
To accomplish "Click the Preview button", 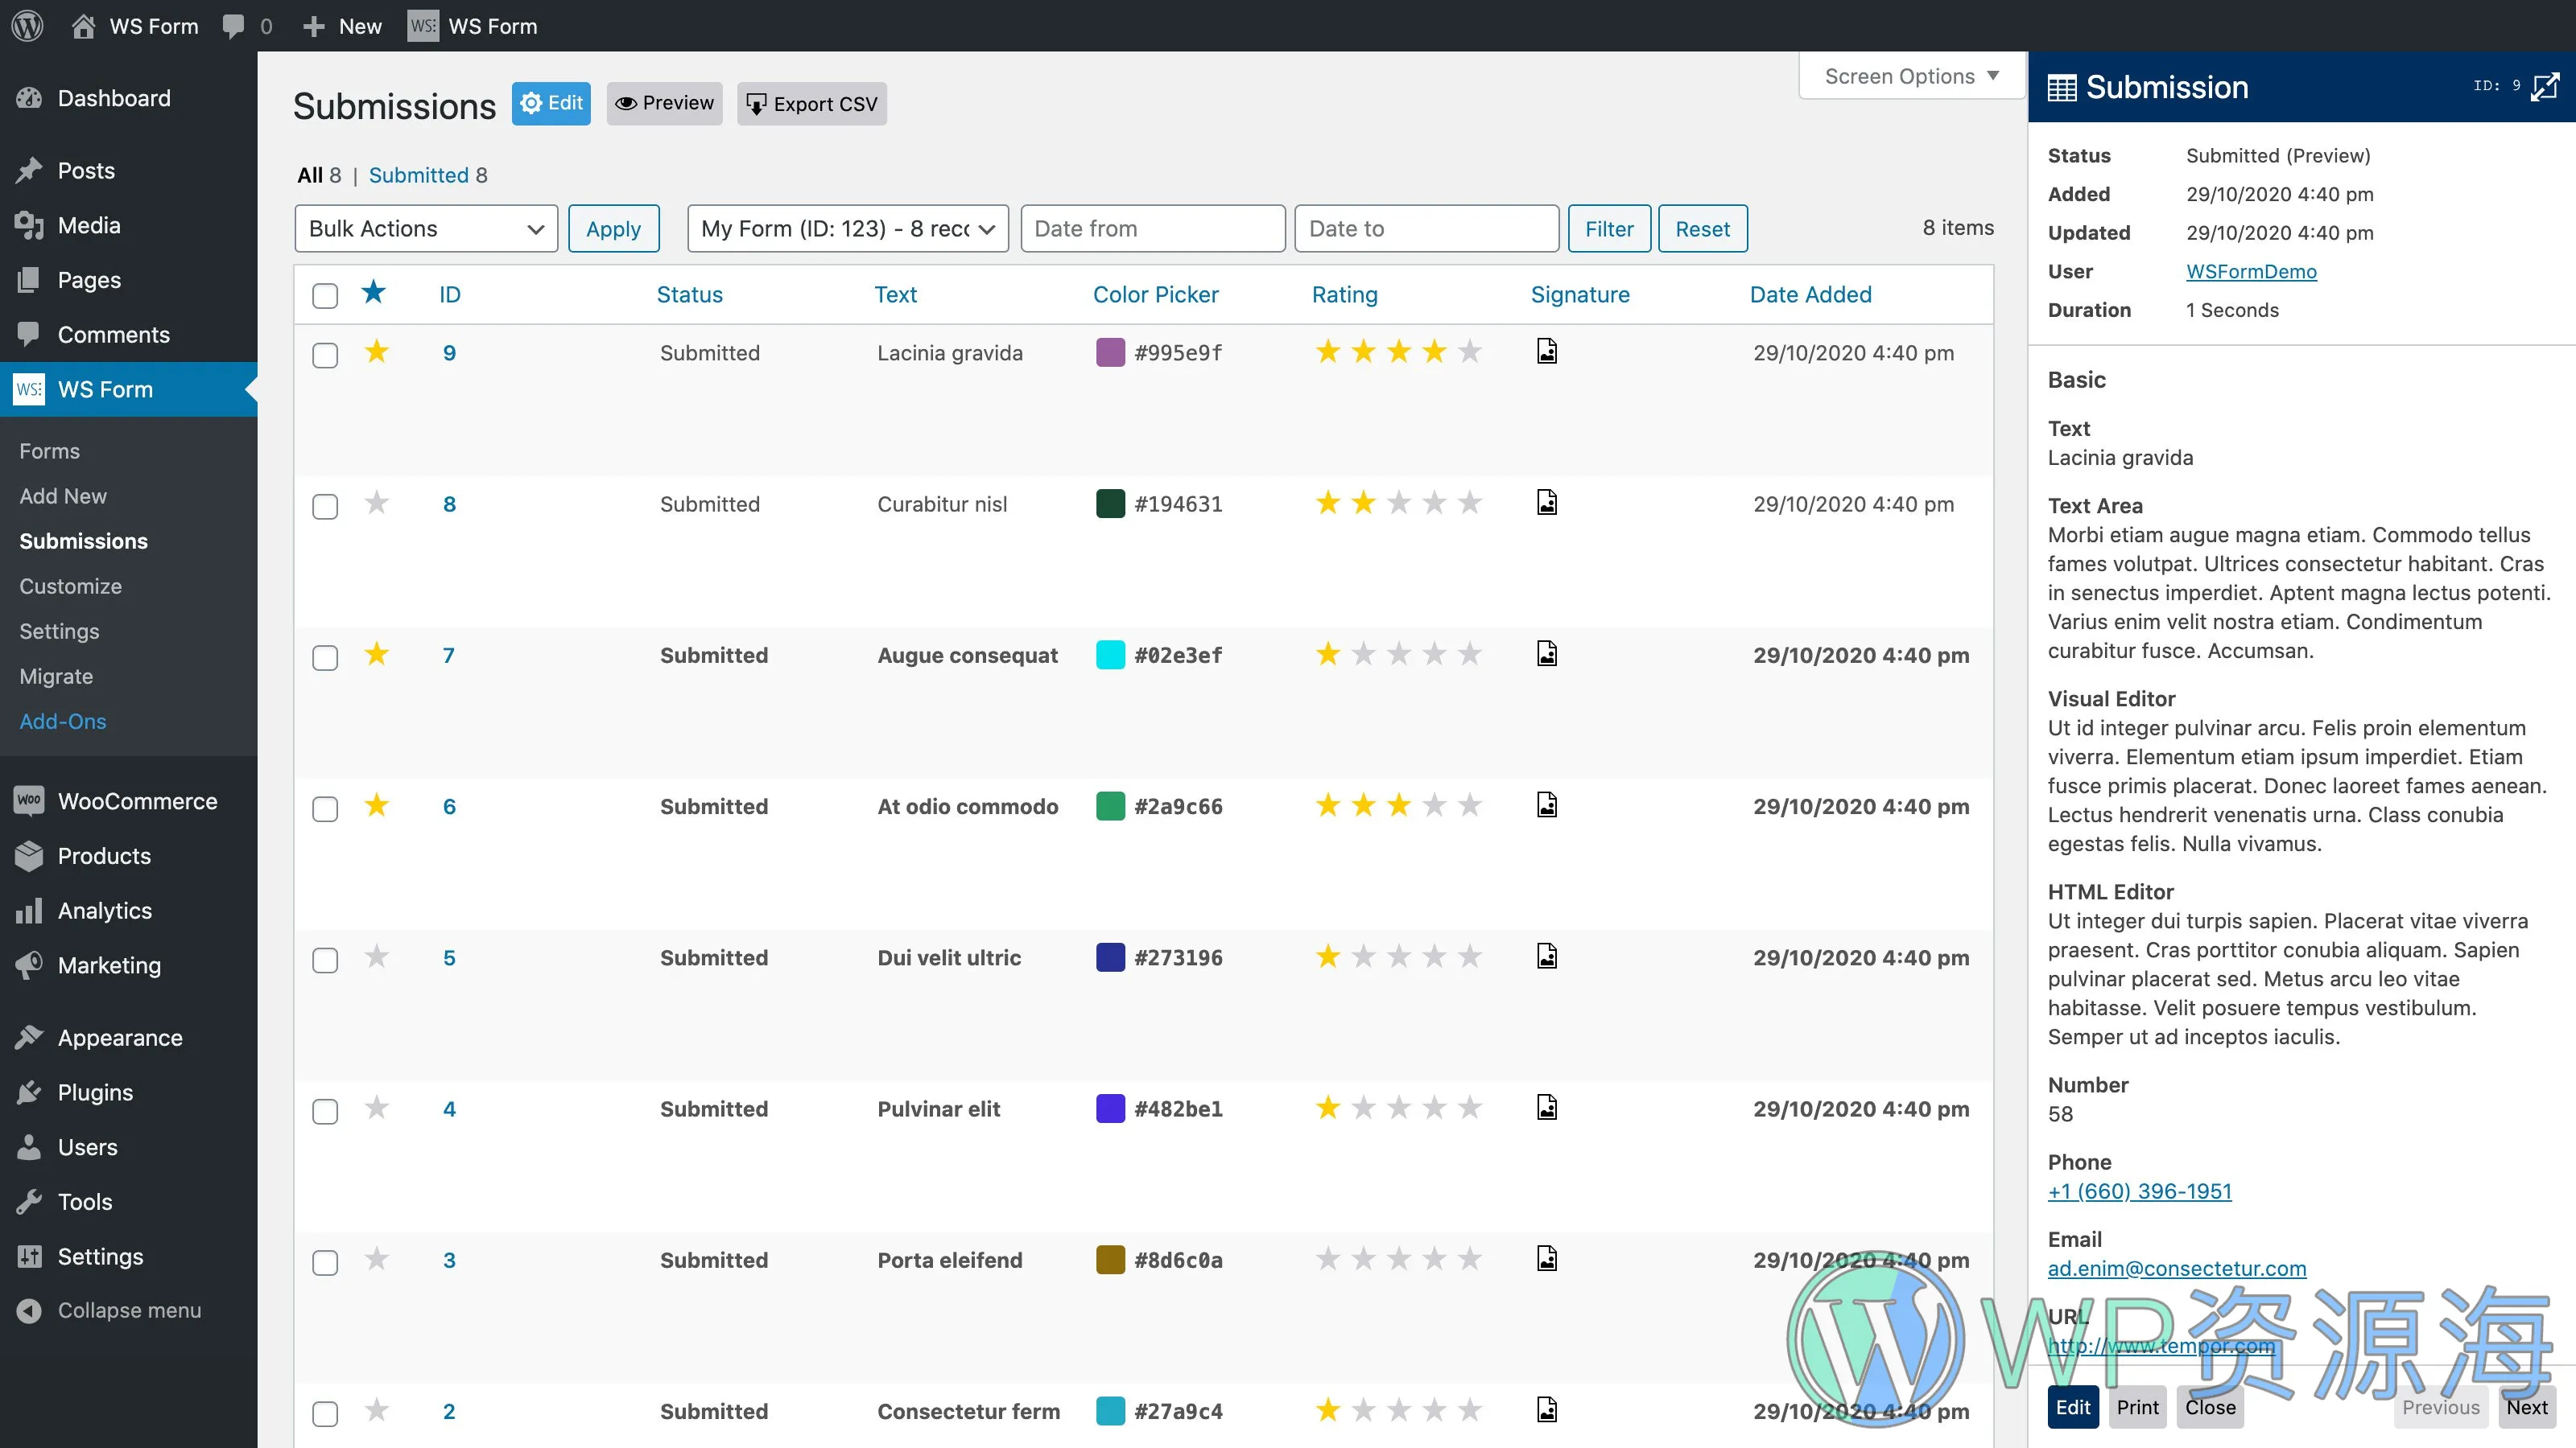I will (664, 103).
